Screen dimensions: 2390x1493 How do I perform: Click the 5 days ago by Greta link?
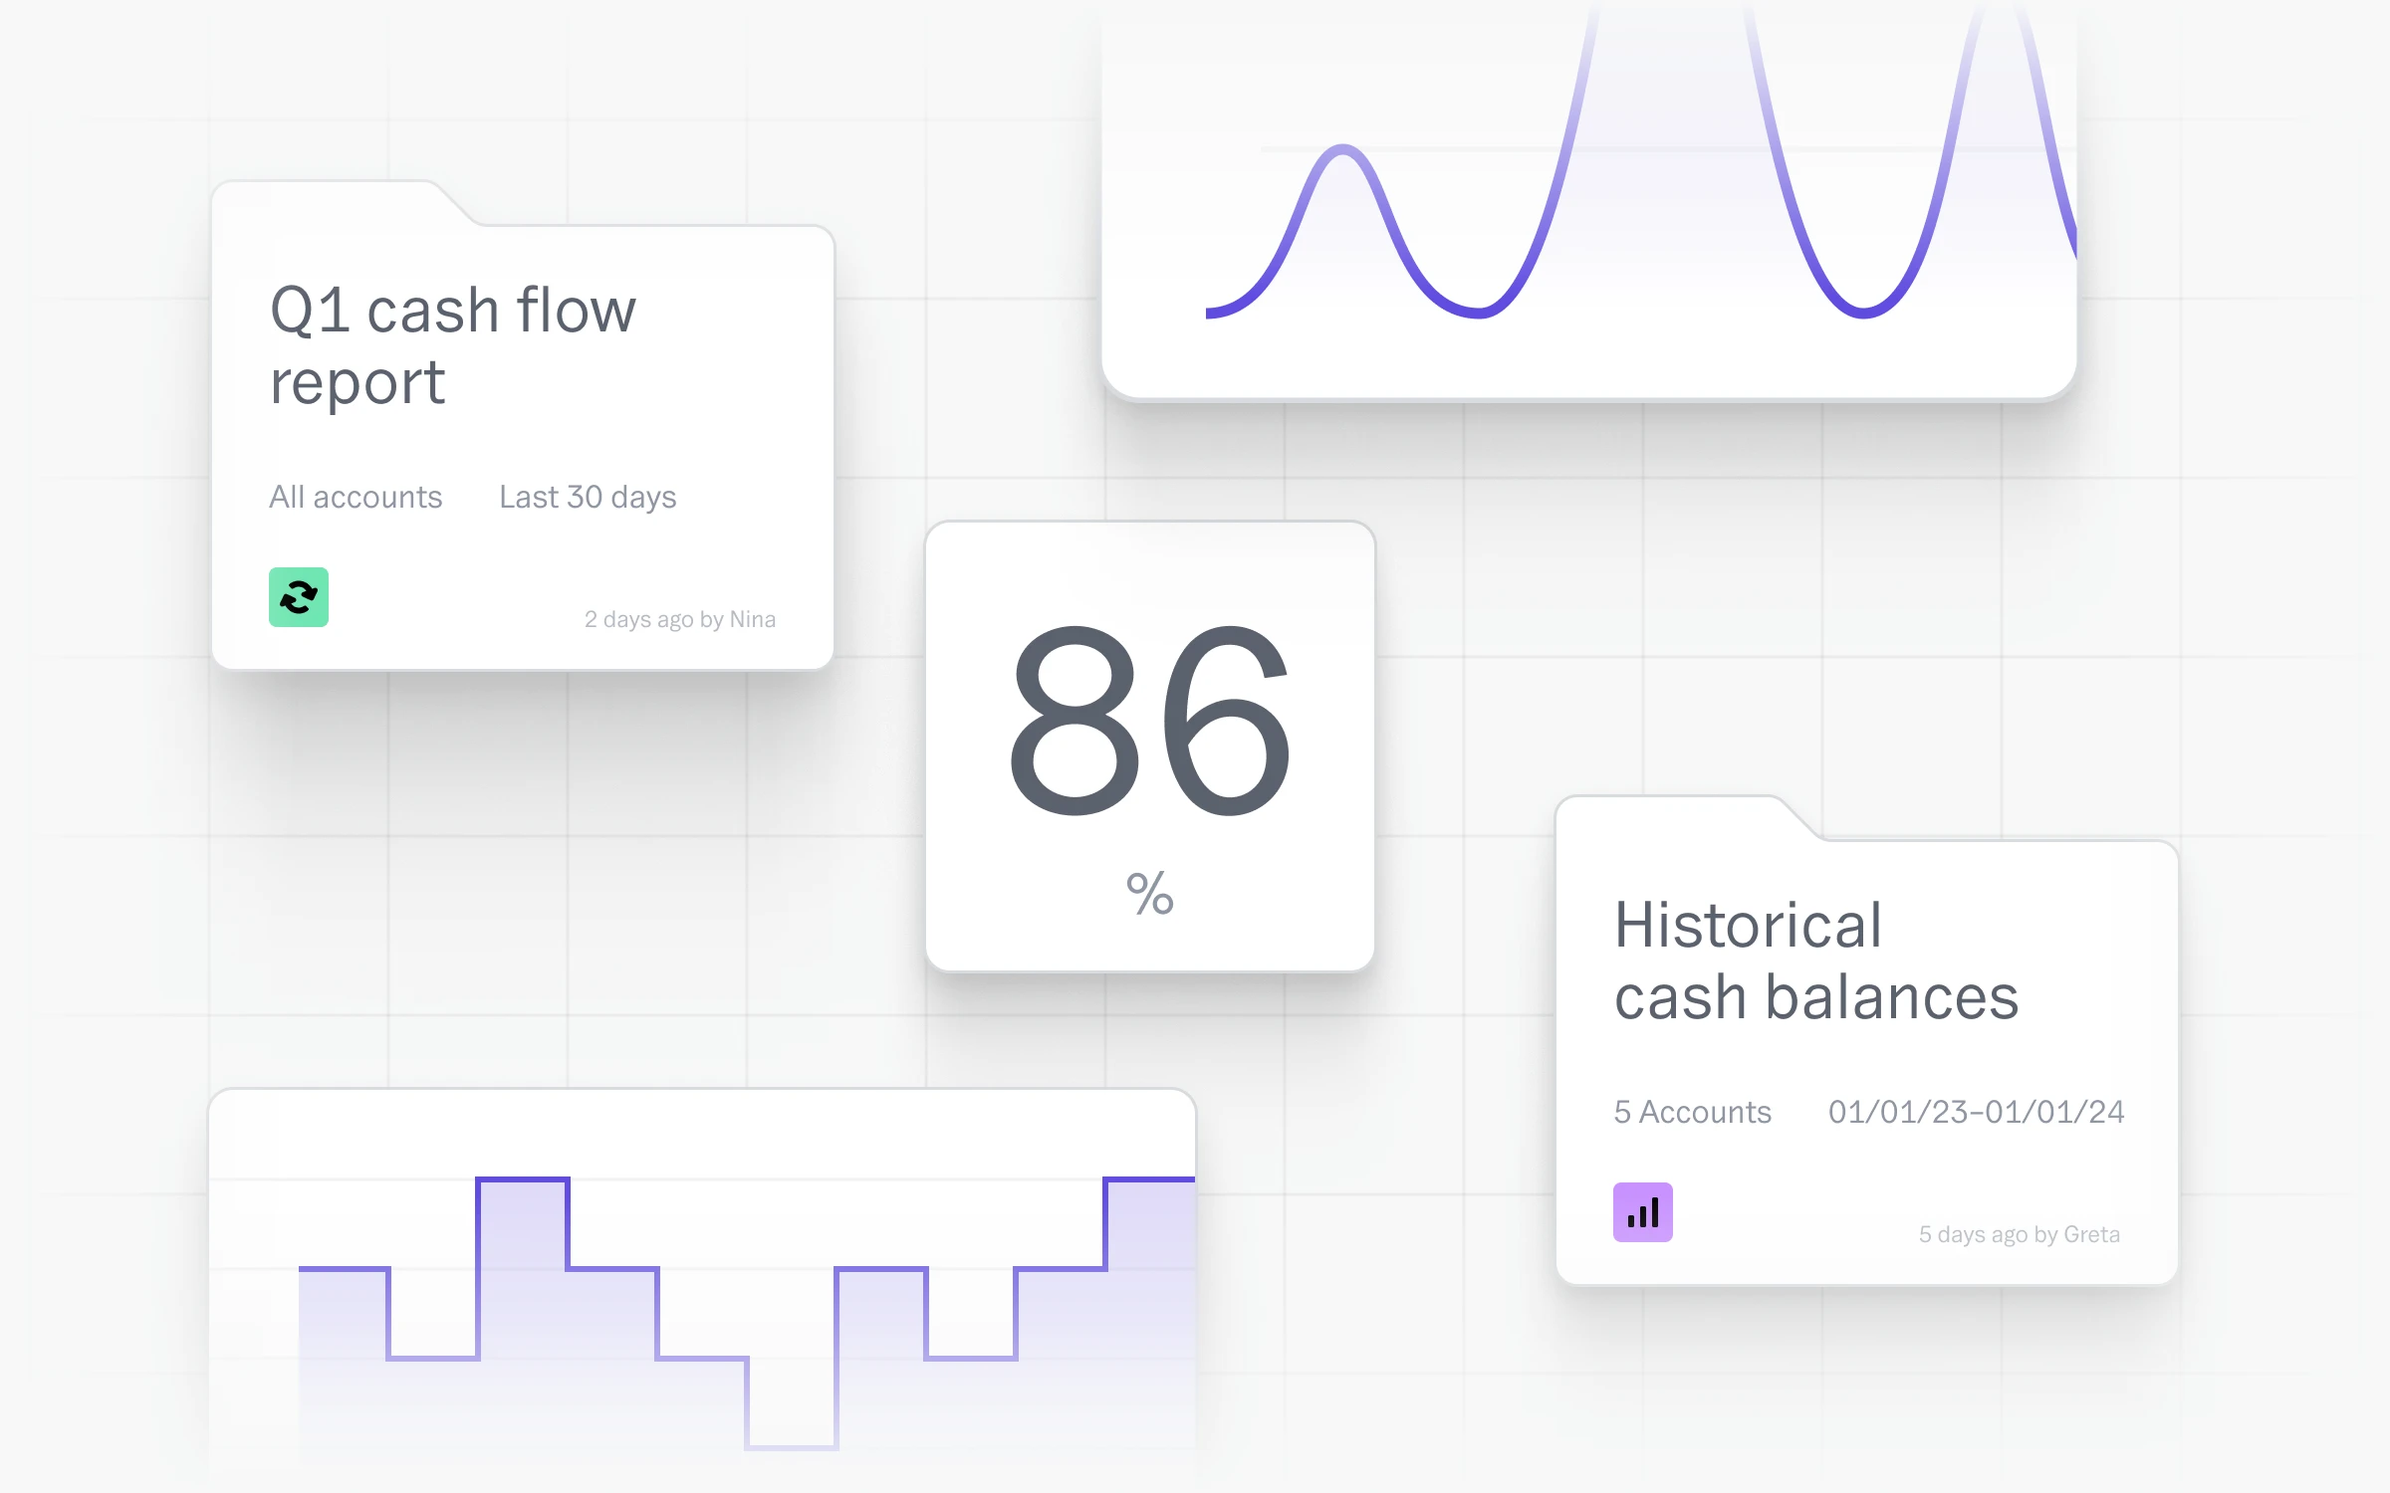[x=2020, y=1233]
